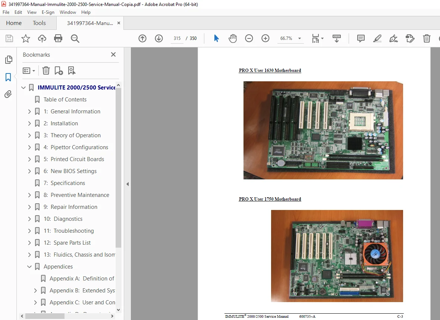Viewport: 440px width, 320px height.
Task: Open zoom level 66.7% dropdown
Action: pos(300,38)
